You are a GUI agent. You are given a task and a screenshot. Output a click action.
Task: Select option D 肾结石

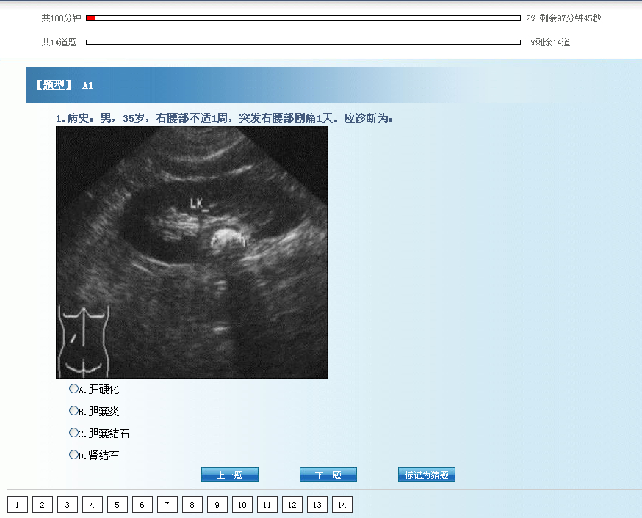point(73,455)
